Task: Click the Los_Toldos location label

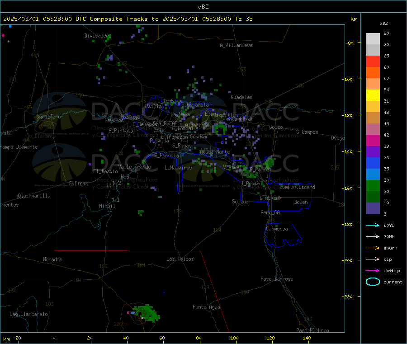Action: click(180, 259)
